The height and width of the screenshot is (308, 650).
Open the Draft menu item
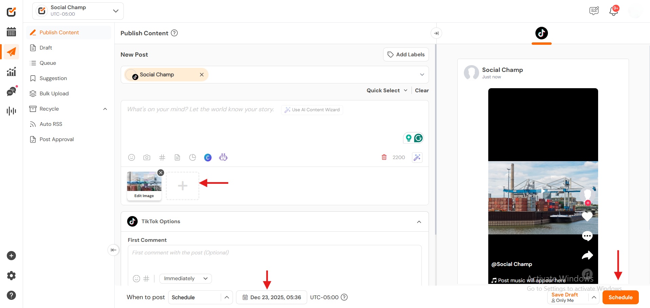coord(46,48)
